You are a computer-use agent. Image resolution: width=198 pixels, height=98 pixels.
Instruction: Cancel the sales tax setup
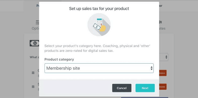(122, 88)
